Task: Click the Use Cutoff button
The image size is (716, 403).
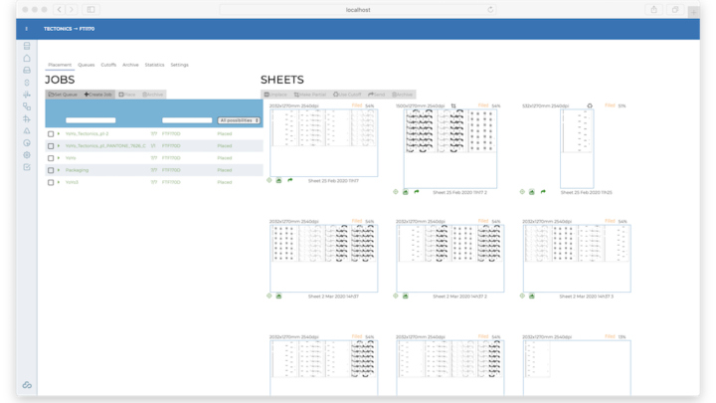Action: pyautogui.click(x=347, y=95)
